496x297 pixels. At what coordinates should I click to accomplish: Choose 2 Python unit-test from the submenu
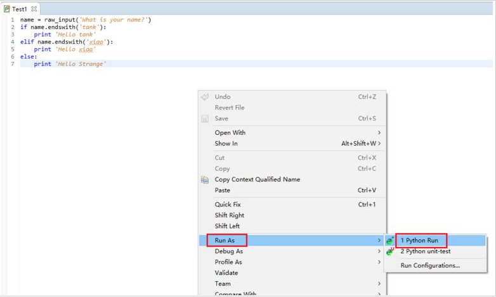click(426, 251)
